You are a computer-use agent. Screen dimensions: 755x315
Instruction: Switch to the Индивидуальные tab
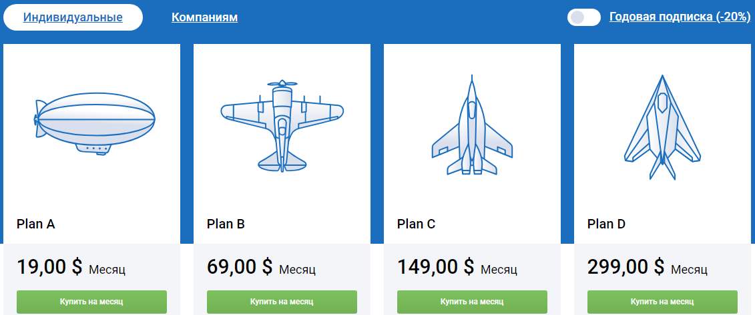tap(73, 17)
